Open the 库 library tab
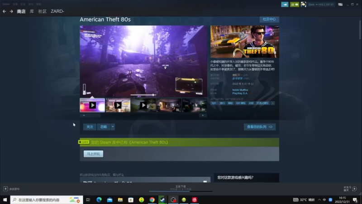Image resolution: width=362 pixels, height=204 pixels. (x=32, y=11)
